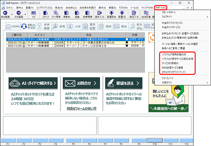Screen dimensions: 211x146
Task: Switch to the 全体概要 flowchart tab
Action: point(44,27)
